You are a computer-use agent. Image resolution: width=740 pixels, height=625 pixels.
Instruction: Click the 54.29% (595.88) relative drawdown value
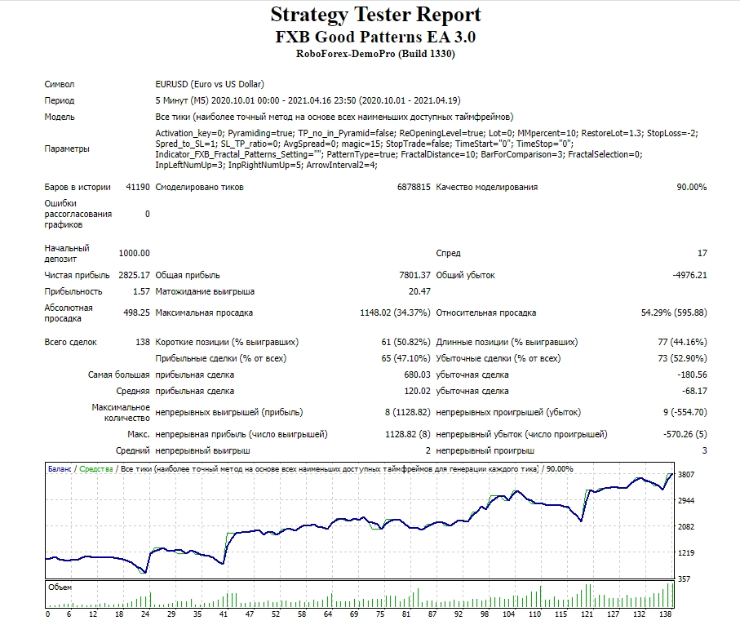coord(674,312)
